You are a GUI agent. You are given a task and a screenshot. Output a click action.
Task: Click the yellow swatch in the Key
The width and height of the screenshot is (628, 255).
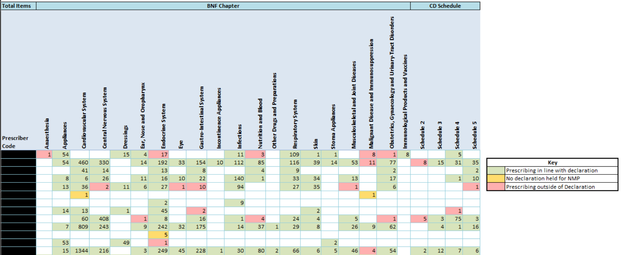pyautogui.click(x=496, y=178)
